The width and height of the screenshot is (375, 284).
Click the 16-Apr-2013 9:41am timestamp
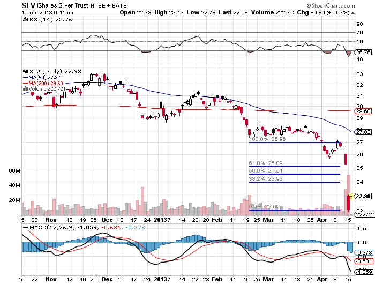47,13
